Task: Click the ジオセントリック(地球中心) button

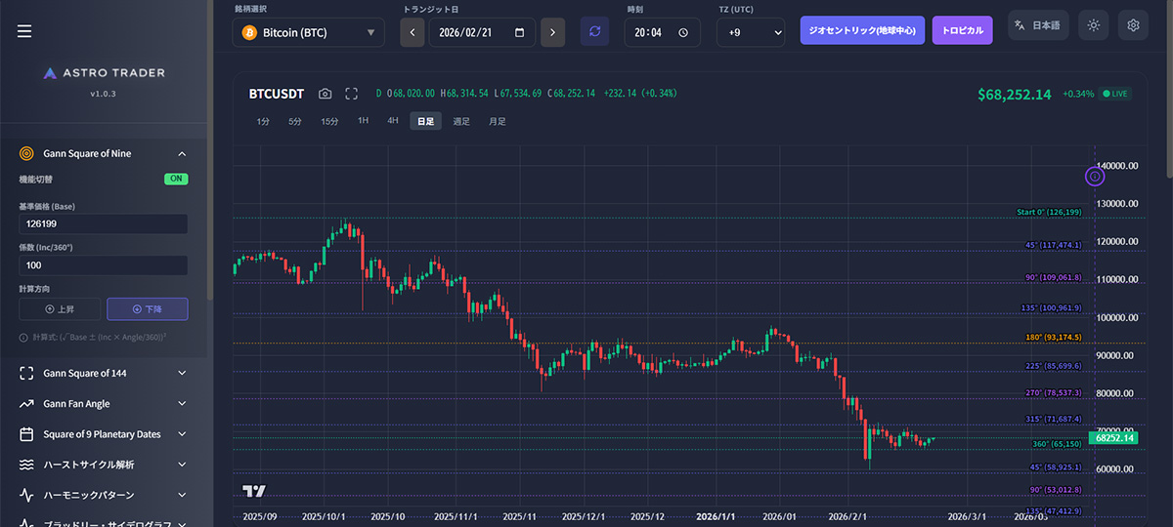Action: [862, 30]
